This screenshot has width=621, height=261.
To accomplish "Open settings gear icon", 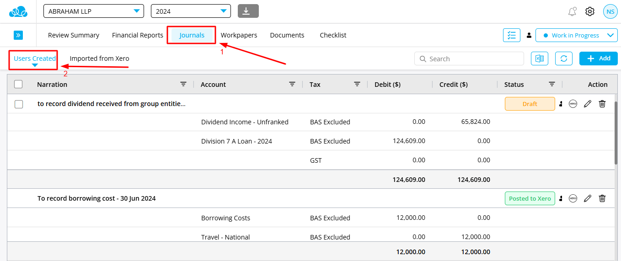I will [590, 11].
